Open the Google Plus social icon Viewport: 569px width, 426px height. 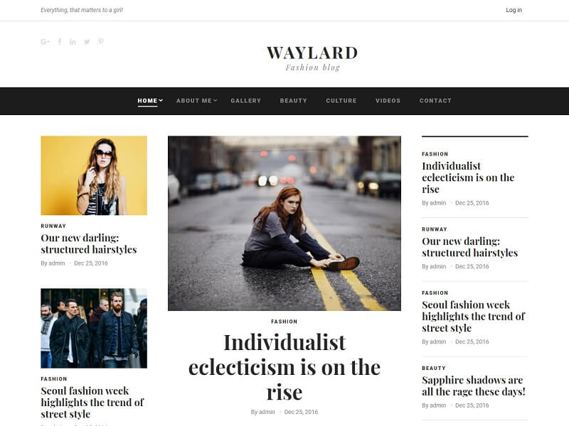45,42
